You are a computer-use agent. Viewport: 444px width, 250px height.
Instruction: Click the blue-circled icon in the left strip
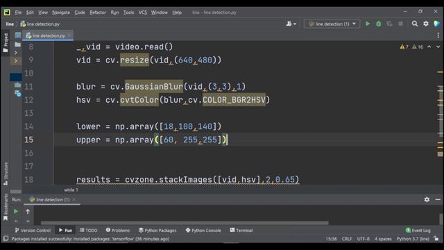pos(18,93)
